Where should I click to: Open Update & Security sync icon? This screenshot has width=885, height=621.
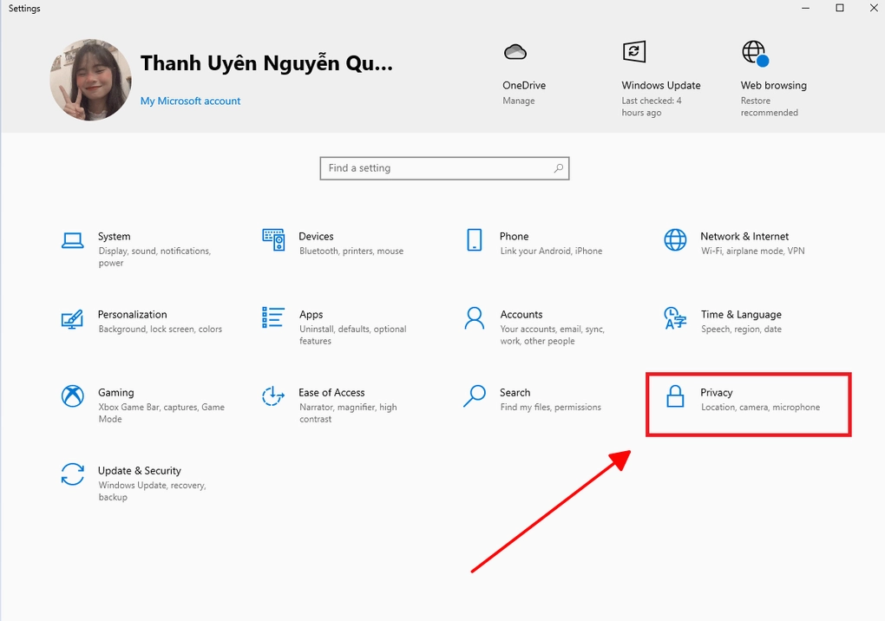[73, 474]
